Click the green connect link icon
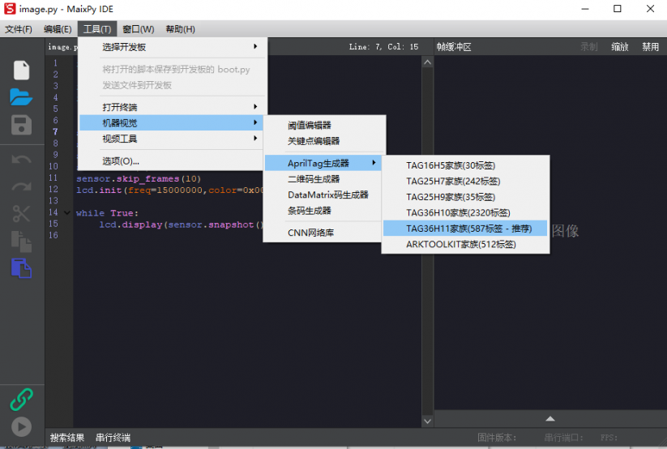The image size is (667, 449). 21,400
